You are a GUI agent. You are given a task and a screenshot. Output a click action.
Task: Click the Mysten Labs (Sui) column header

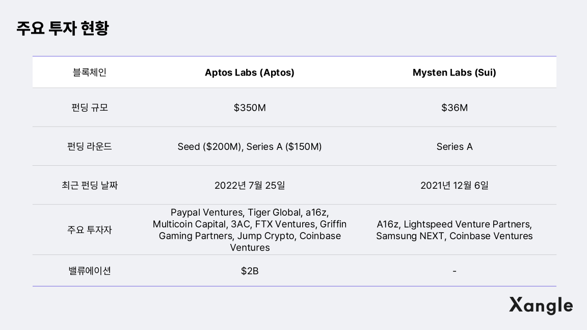click(x=454, y=72)
